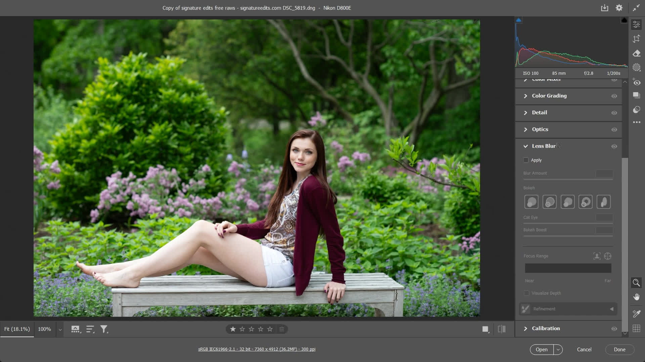
Task: Toggle Color Grading visibility eye
Action: pos(614,96)
